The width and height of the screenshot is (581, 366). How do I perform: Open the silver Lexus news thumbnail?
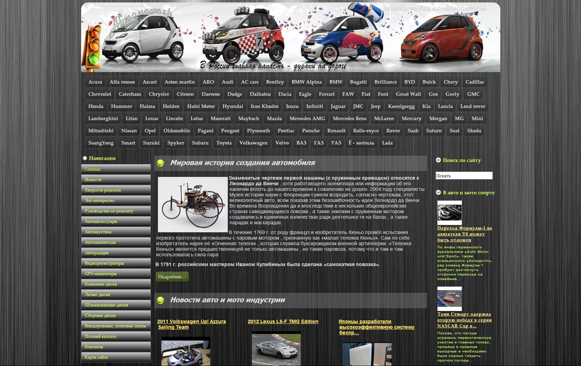[276, 349]
